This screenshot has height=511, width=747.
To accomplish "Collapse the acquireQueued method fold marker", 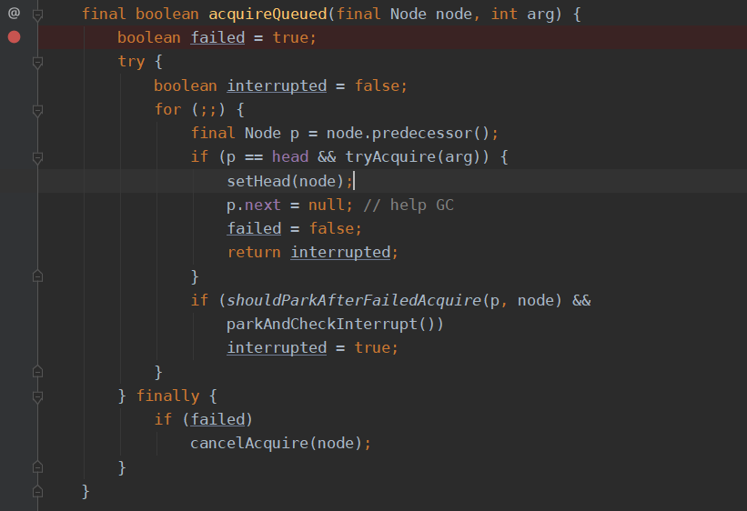I will click(x=37, y=15).
